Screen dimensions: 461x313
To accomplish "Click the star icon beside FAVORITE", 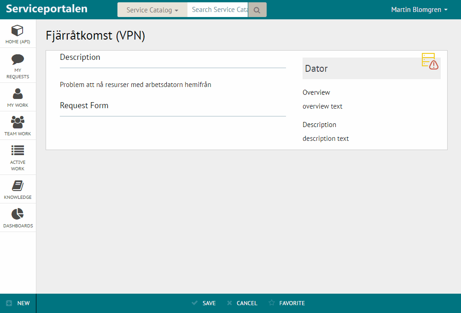I will (x=272, y=303).
